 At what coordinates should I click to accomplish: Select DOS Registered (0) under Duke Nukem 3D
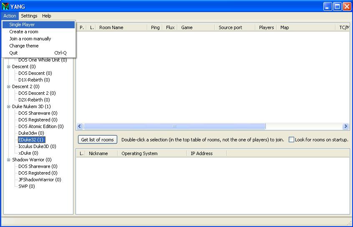pos(38,120)
